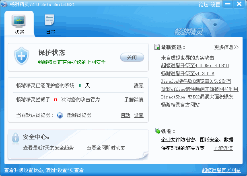Viewport: 247px width, 176px height.
Task: Click the document icon above 日志
Action: [x=49, y=20]
